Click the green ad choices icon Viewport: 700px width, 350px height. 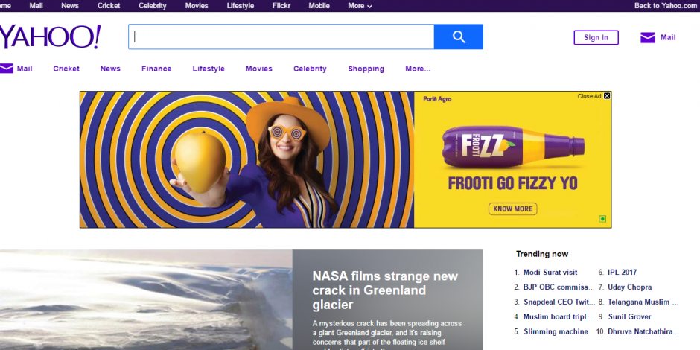tap(602, 219)
